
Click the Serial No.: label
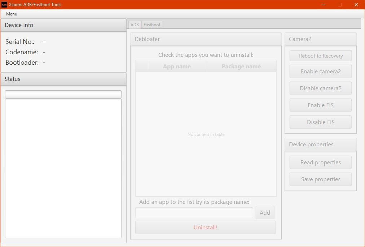click(x=20, y=42)
